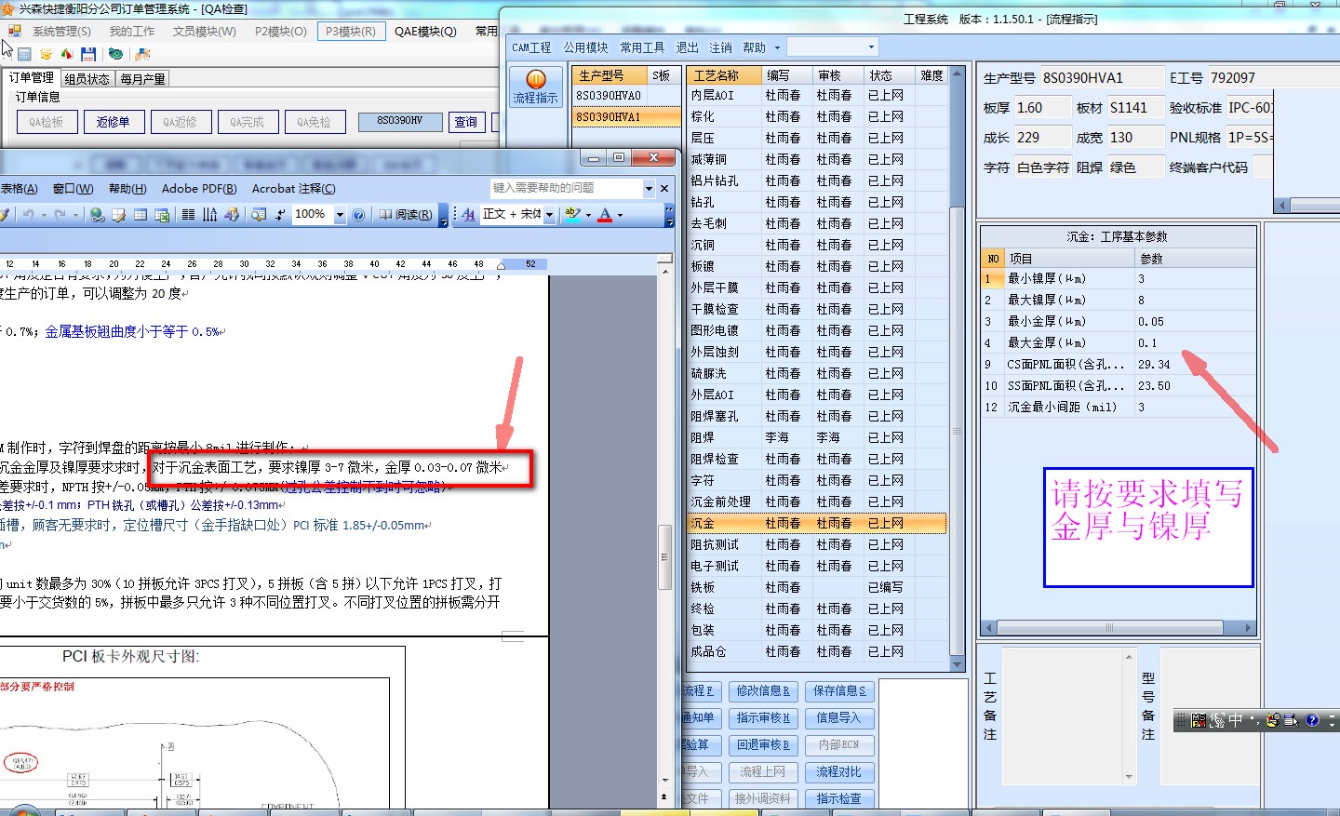Select the 阻焊 process row
The height and width of the screenshot is (816, 1340).
coord(816,437)
